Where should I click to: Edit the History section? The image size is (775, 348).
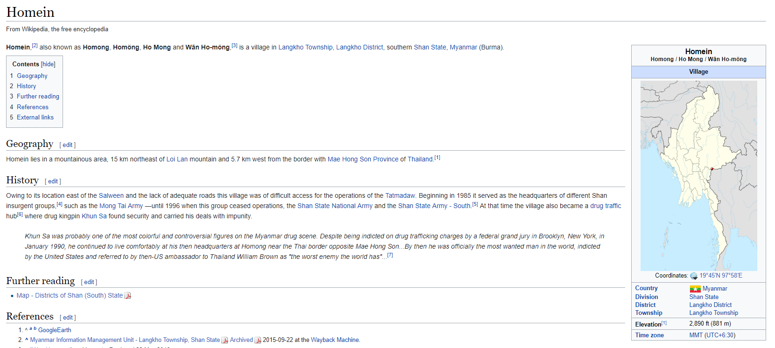click(x=53, y=181)
